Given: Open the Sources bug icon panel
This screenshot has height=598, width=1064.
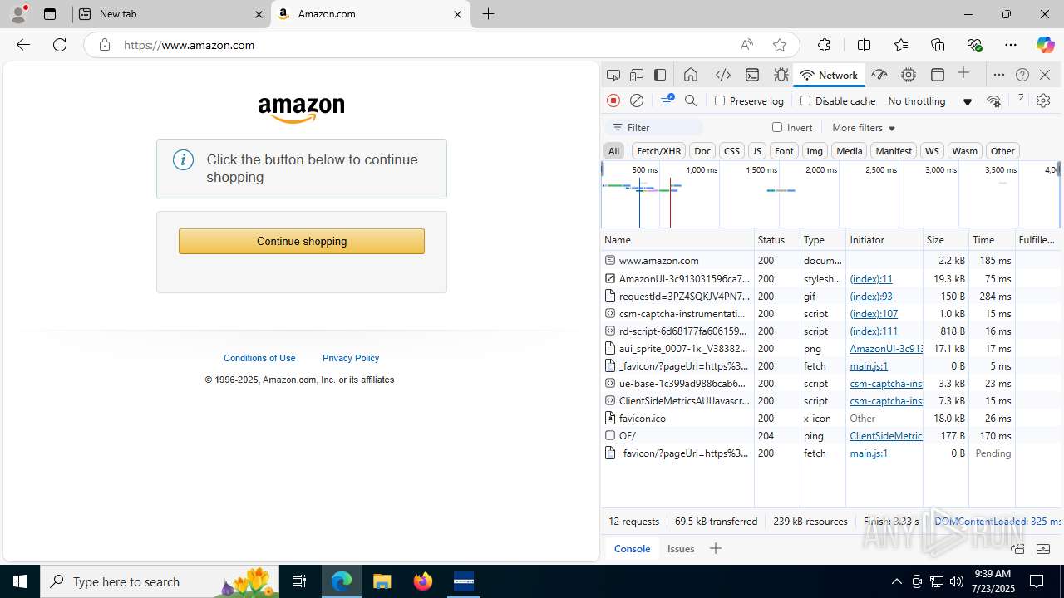Looking at the screenshot, I should point(781,75).
